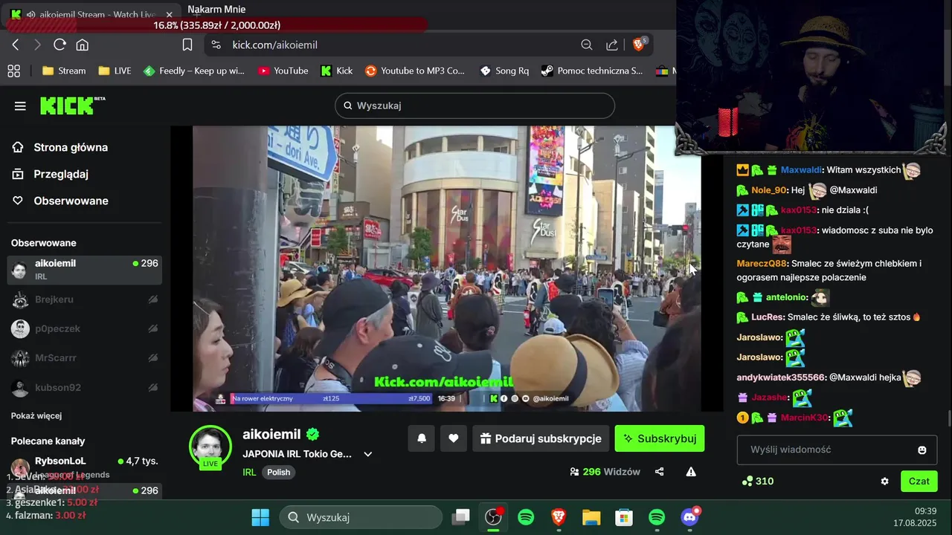The width and height of the screenshot is (952, 535).
Task: Open browser home page icon
Action: [x=83, y=45]
